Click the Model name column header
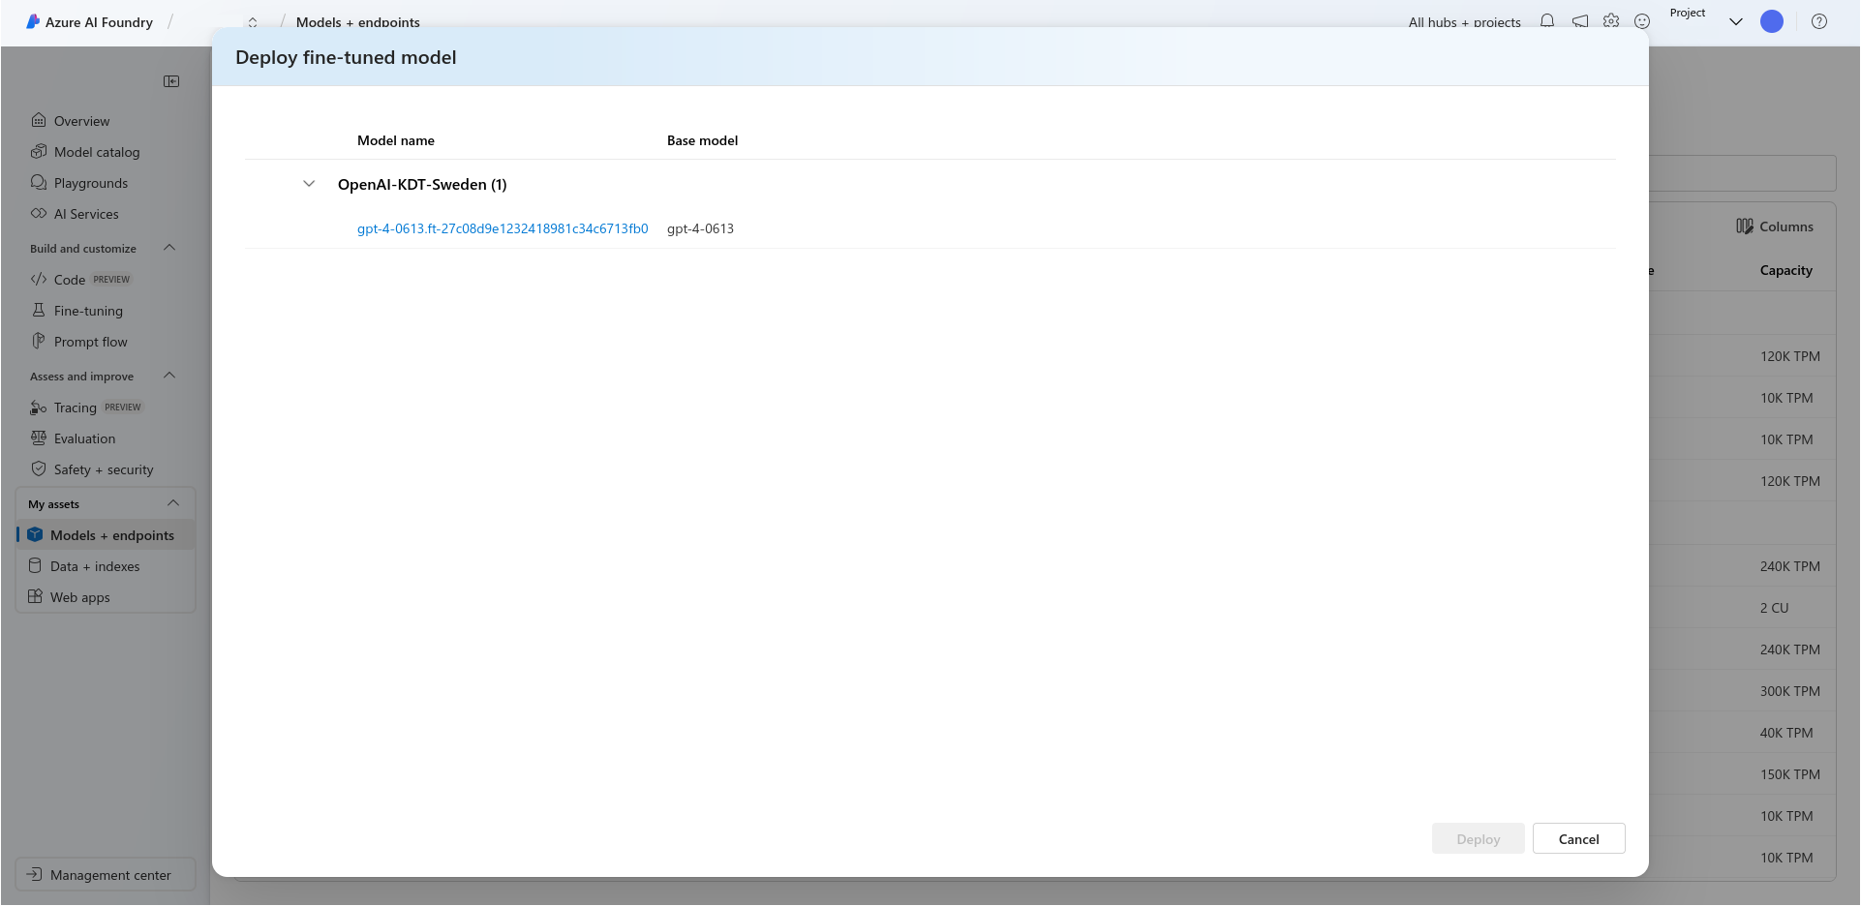Image resolution: width=1861 pixels, height=906 pixels. pos(396,140)
